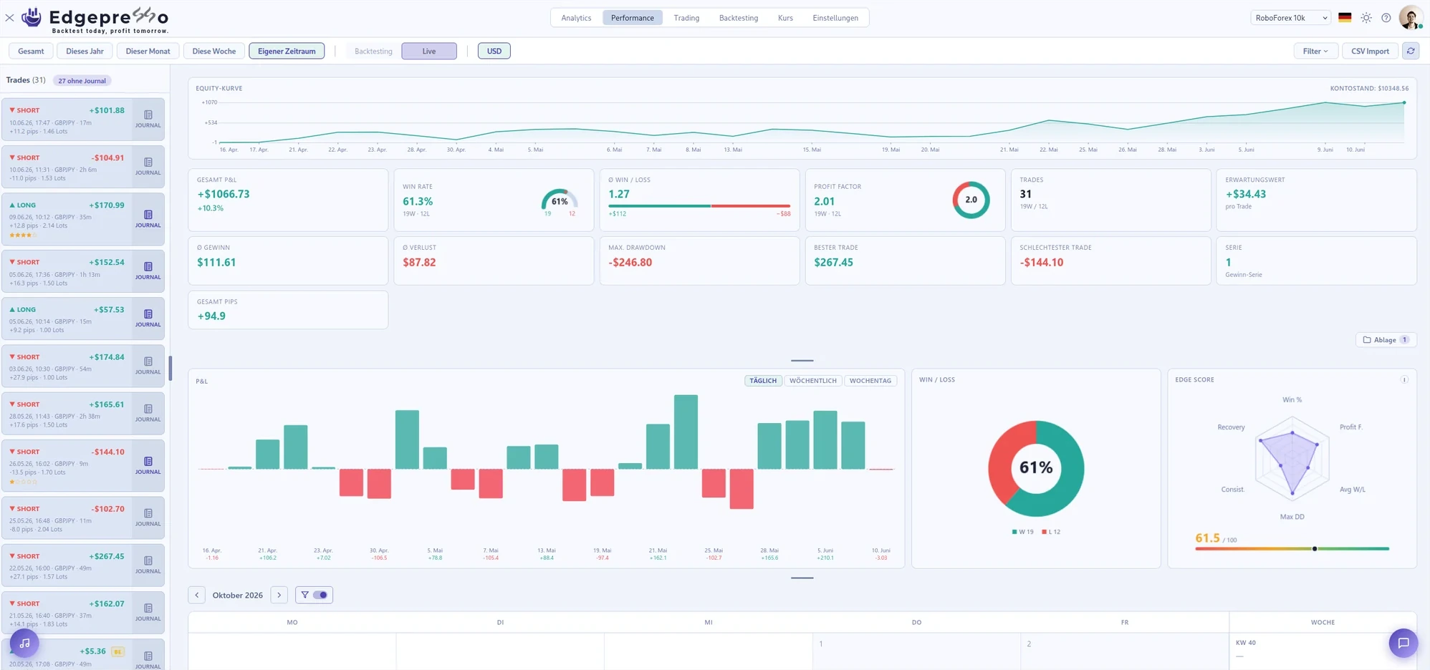Open journal for the +$152.54 short trade
Screen dimensions: 1430x670
click(x=148, y=271)
